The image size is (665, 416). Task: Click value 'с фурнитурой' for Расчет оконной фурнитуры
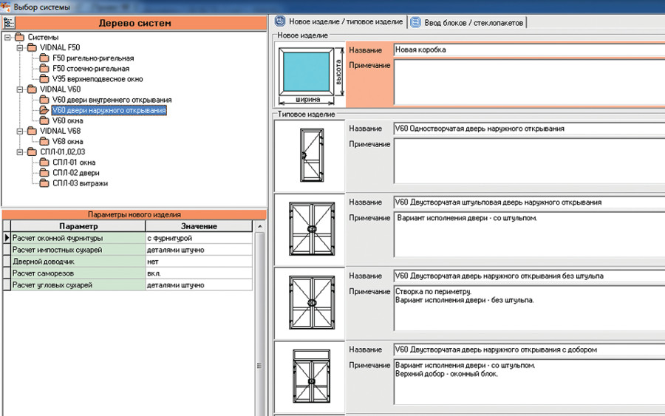[x=199, y=238]
